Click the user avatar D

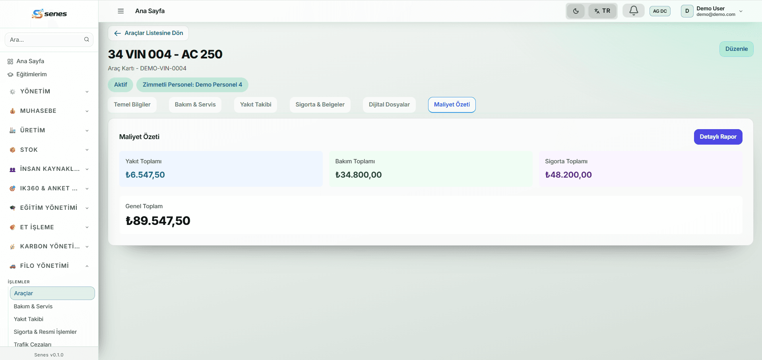687,11
